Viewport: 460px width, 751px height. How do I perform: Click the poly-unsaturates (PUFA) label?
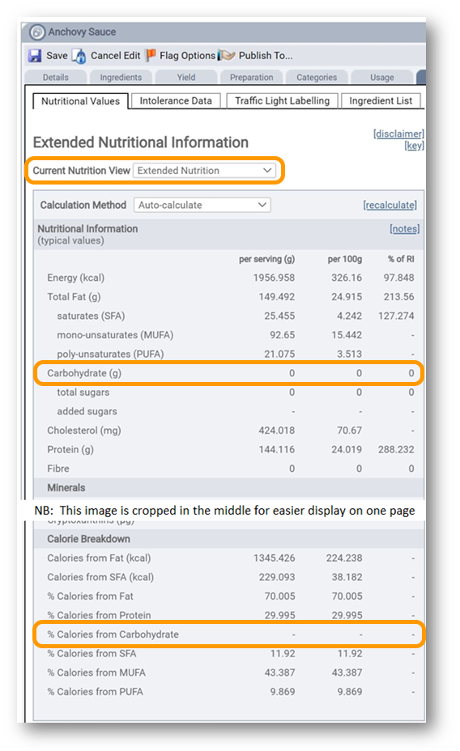110,354
